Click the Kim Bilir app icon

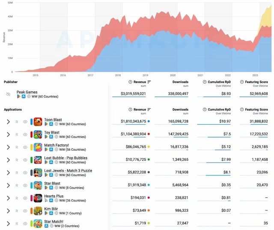(x=38, y=211)
